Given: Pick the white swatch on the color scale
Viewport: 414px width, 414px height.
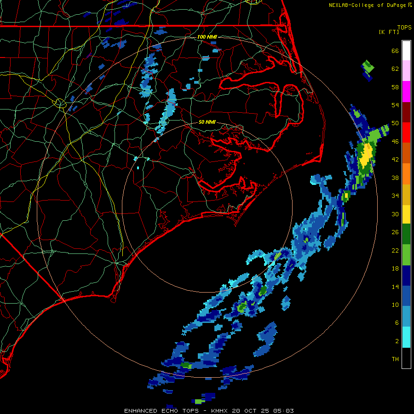Looking at the screenshot, I should coord(406,51).
